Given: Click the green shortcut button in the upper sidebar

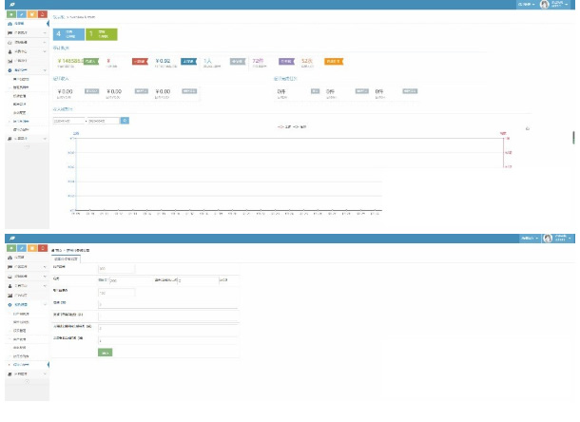Looking at the screenshot, I should pyautogui.click(x=10, y=14).
